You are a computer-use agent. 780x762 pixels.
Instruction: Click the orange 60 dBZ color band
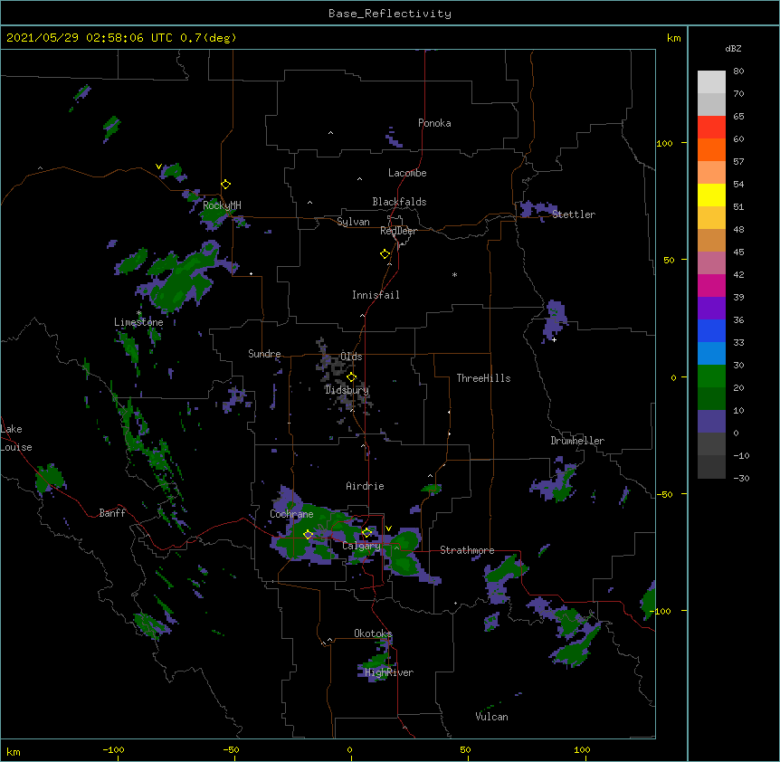coord(711,149)
